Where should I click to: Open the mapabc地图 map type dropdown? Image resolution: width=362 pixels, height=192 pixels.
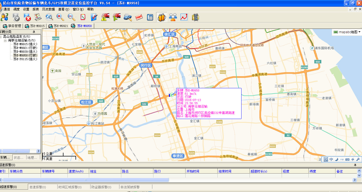coord(347,32)
